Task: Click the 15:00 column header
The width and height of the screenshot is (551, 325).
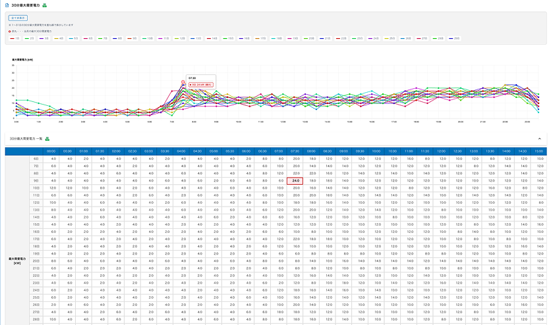Action: pos(537,151)
